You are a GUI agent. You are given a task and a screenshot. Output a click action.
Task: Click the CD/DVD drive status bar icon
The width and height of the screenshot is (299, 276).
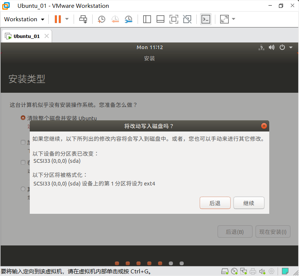(234, 271)
